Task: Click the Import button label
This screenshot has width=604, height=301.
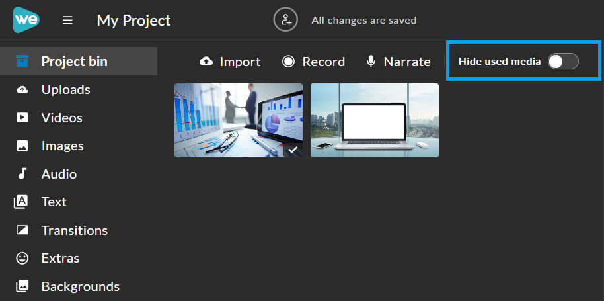Action: [x=240, y=62]
